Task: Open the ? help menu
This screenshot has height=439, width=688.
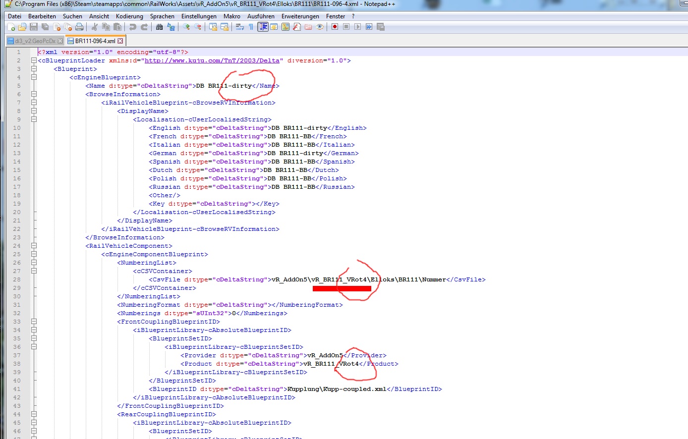Action: pyautogui.click(x=353, y=16)
